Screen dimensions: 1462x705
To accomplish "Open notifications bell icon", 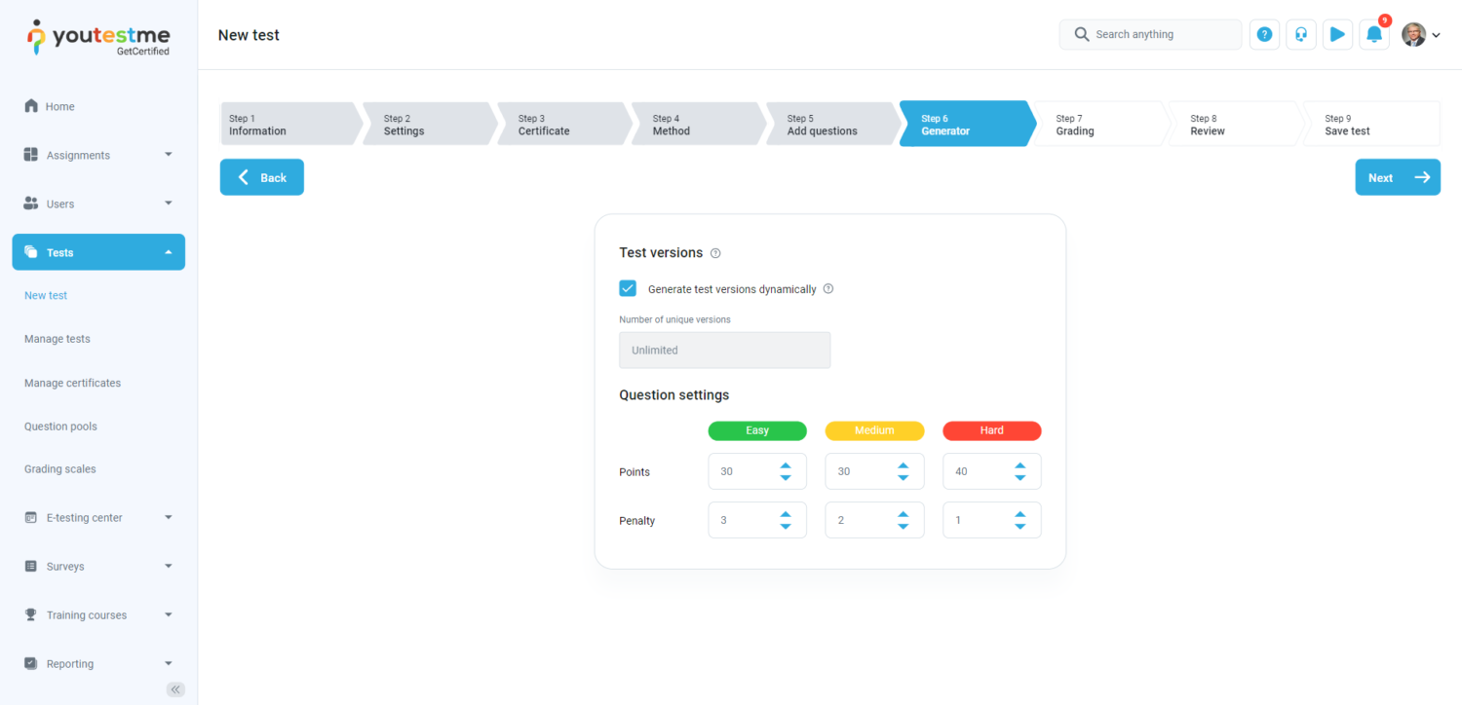I will coord(1373,35).
